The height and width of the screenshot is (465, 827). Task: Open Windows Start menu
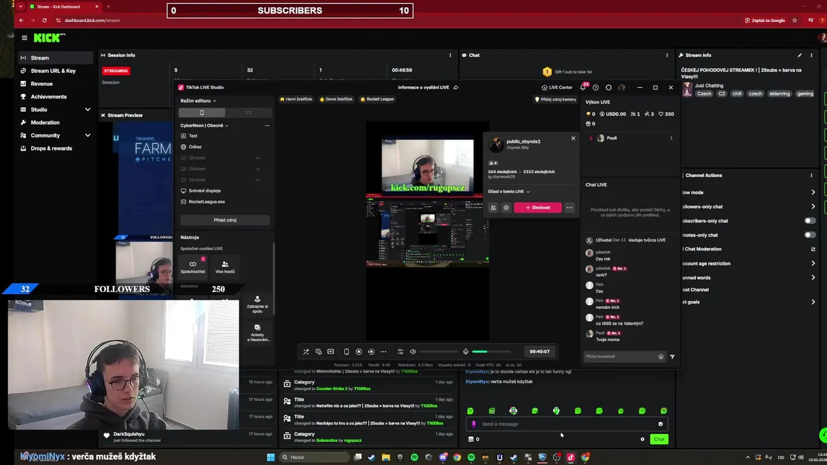click(x=271, y=458)
